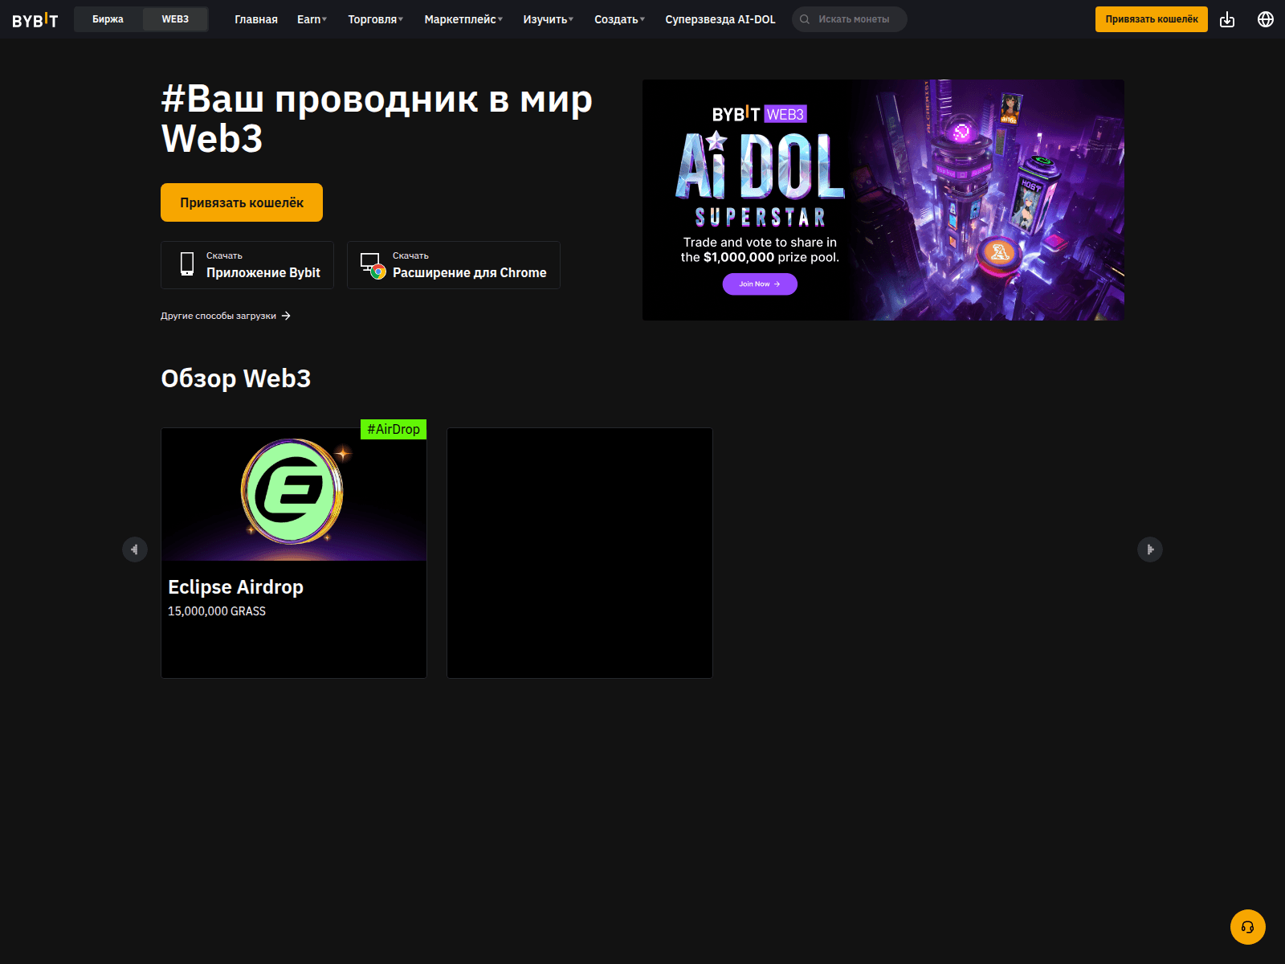Switch to Биржа mode
Screen dimensions: 1285x964
pos(108,19)
